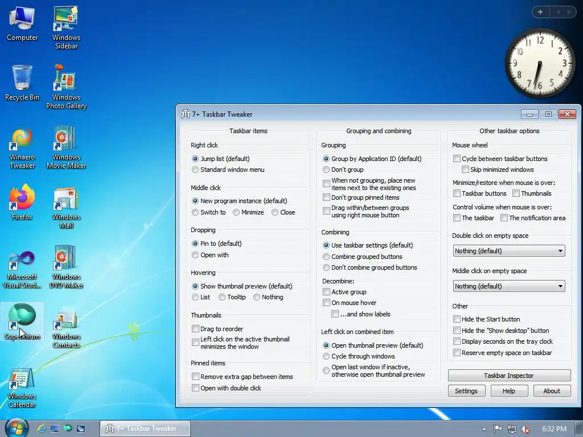Screen dimensions: 583x437
Task: Select Minimize for middle click
Action: click(x=248, y=212)
